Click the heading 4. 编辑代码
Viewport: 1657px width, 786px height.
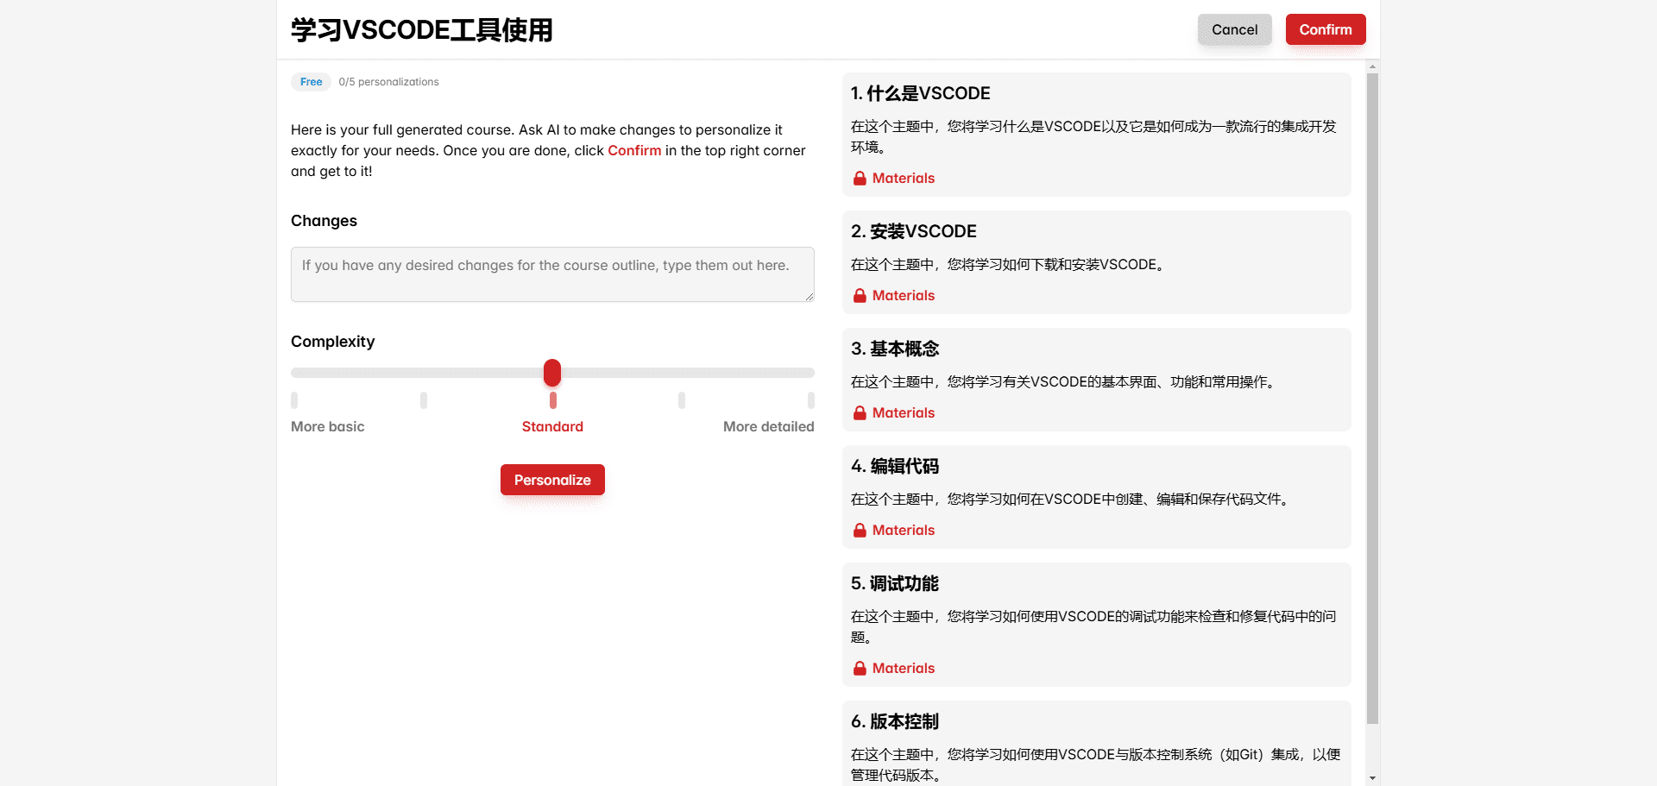point(895,466)
